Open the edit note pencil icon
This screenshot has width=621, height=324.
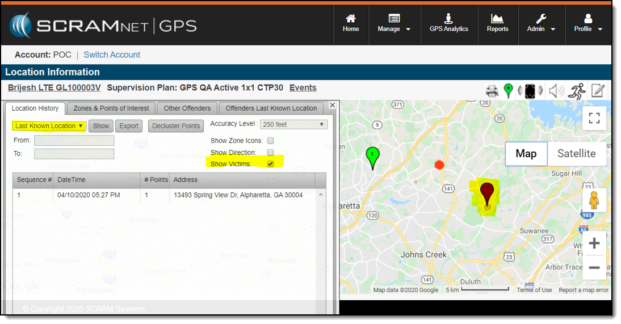coord(598,91)
